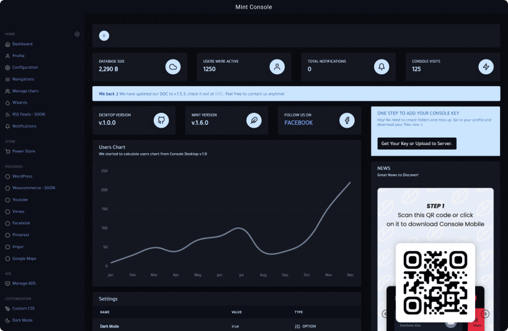508x331 pixels.
Task: Click the 'true' value in Settings
Action: point(235,327)
